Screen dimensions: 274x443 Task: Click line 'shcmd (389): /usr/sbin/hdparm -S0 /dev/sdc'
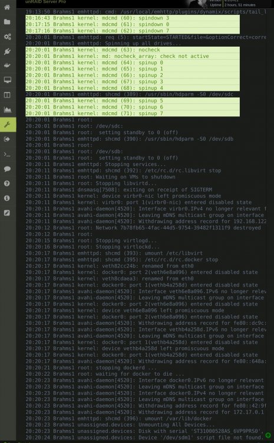click(130, 95)
